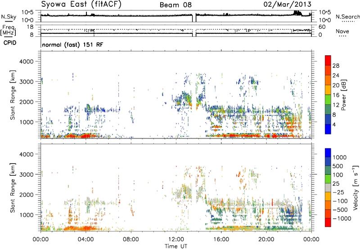Click the "-25" label on Velocity colorbar

(338, 192)
